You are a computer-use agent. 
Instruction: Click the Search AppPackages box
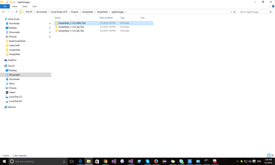click(x=256, y=12)
